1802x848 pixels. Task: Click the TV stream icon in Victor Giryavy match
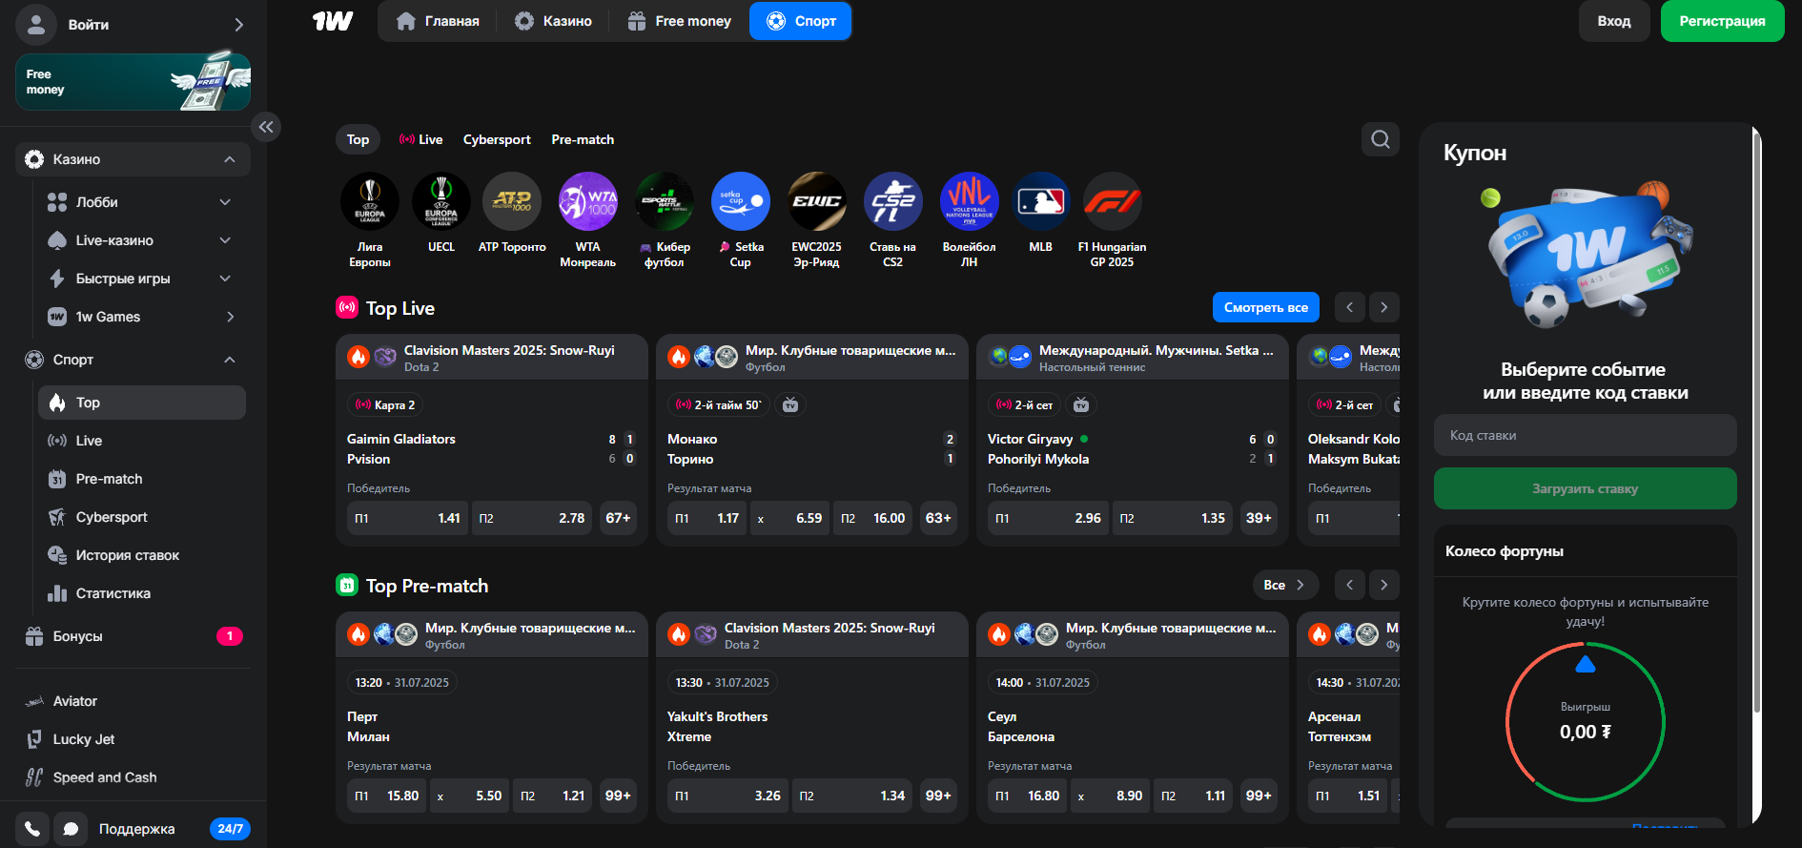1081,404
